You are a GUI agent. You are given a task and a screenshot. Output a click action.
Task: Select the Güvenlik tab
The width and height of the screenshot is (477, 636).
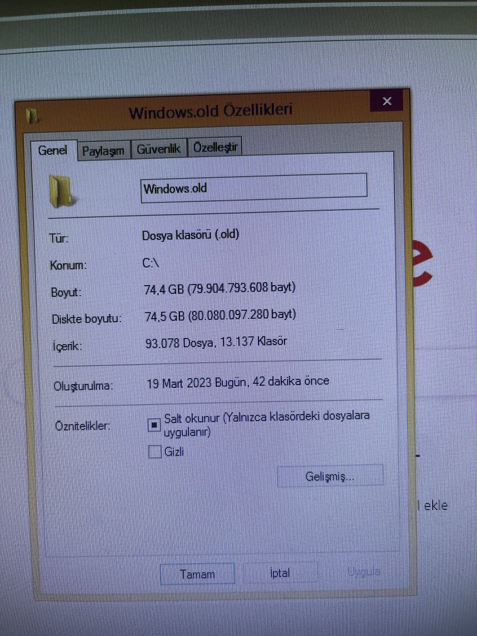coord(158,149)
